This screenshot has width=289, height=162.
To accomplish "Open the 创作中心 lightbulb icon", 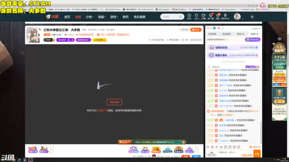I will click(x=225, y=17).
